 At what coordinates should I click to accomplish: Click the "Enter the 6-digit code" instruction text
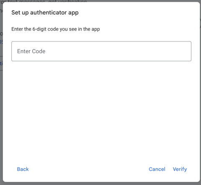coord(56,29)
